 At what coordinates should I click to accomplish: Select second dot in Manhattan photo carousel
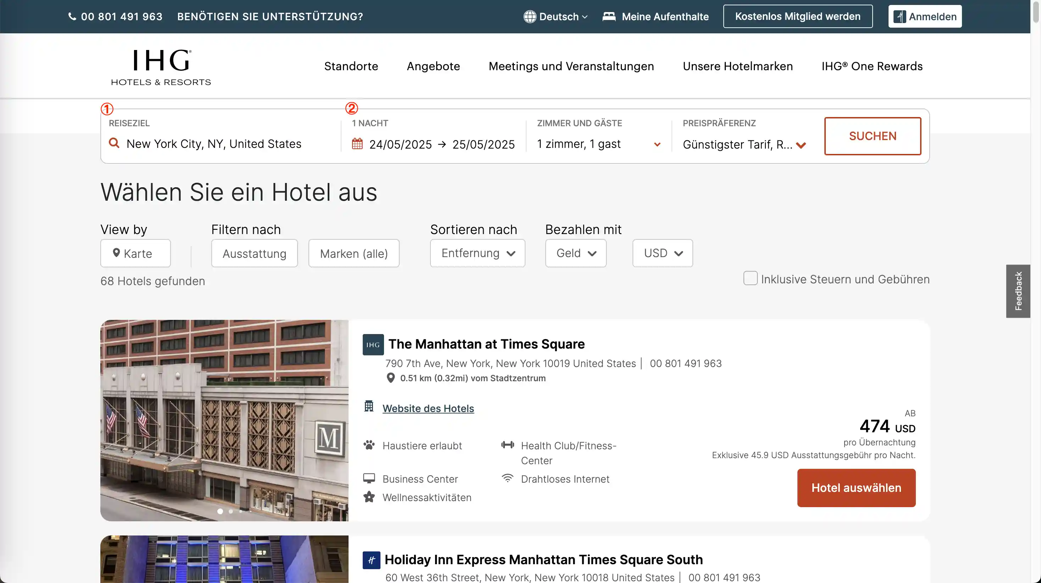[x=231, y=511]
